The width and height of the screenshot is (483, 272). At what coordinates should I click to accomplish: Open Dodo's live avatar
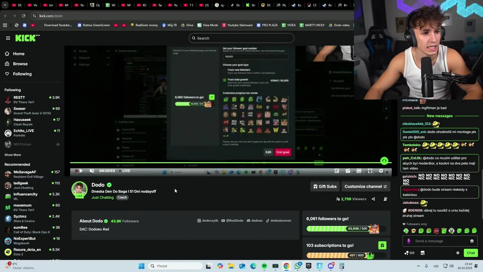pos(79,190)
